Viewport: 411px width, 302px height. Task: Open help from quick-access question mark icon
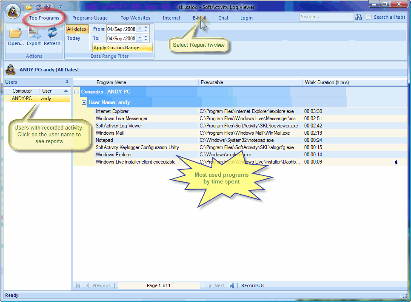point(48,7)
